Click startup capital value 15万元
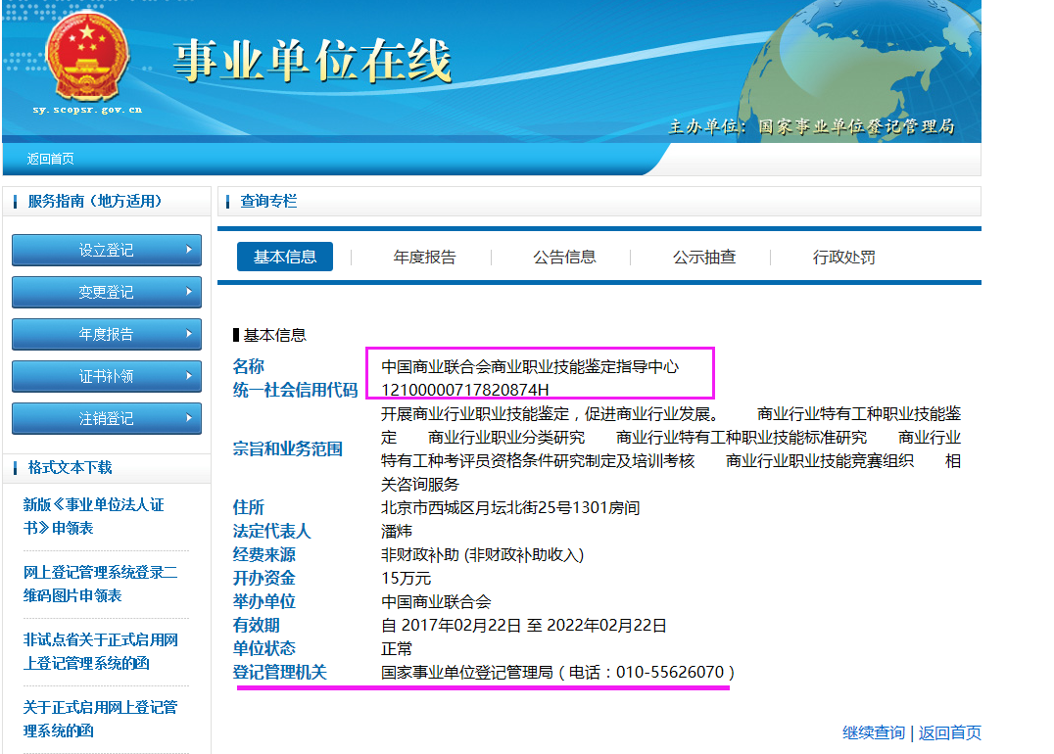This screenshot has width=1054, height=754. 406,578
